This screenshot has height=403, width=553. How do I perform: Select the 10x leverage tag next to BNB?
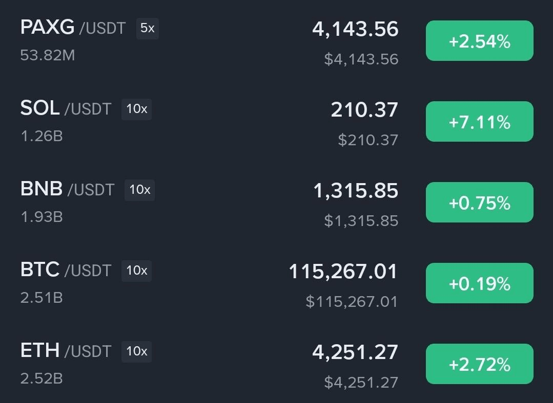coord(139,190)
